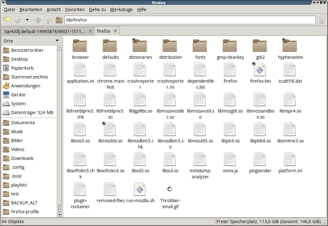Select the firefox-bin file icon

[x=260, y=70]
